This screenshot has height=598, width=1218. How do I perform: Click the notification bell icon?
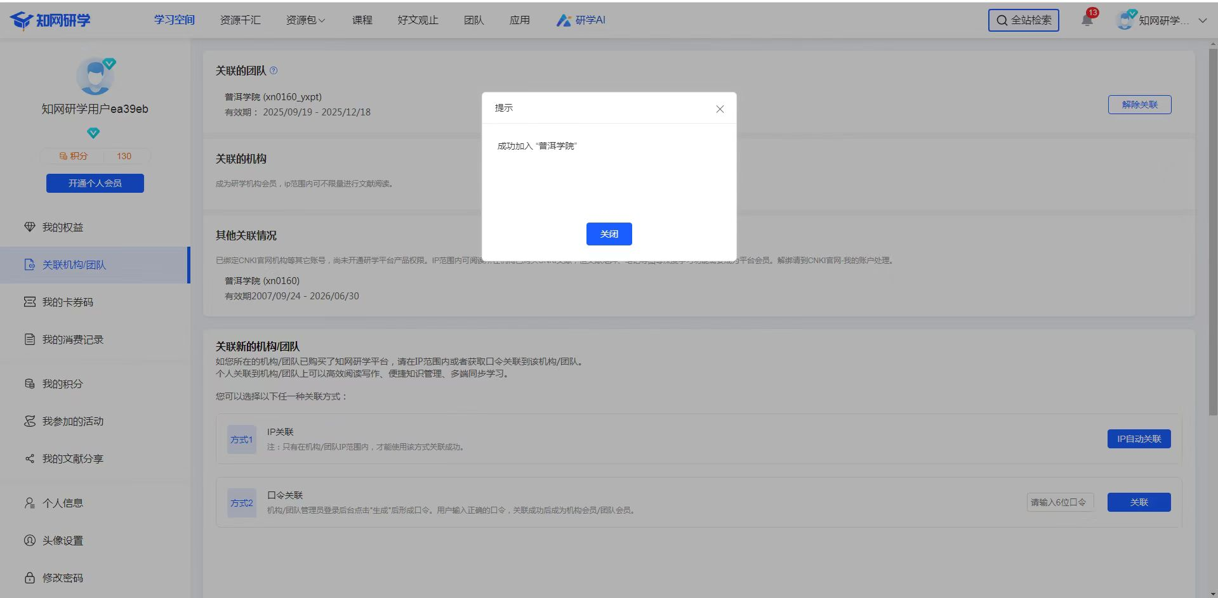pos(1087,20)
